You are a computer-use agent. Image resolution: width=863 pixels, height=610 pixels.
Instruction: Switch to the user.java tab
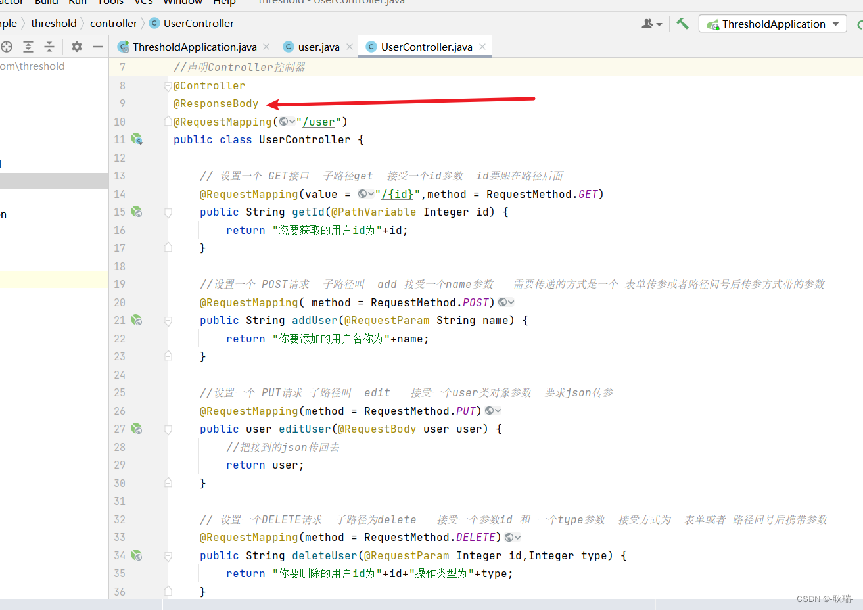coord(318,47)
